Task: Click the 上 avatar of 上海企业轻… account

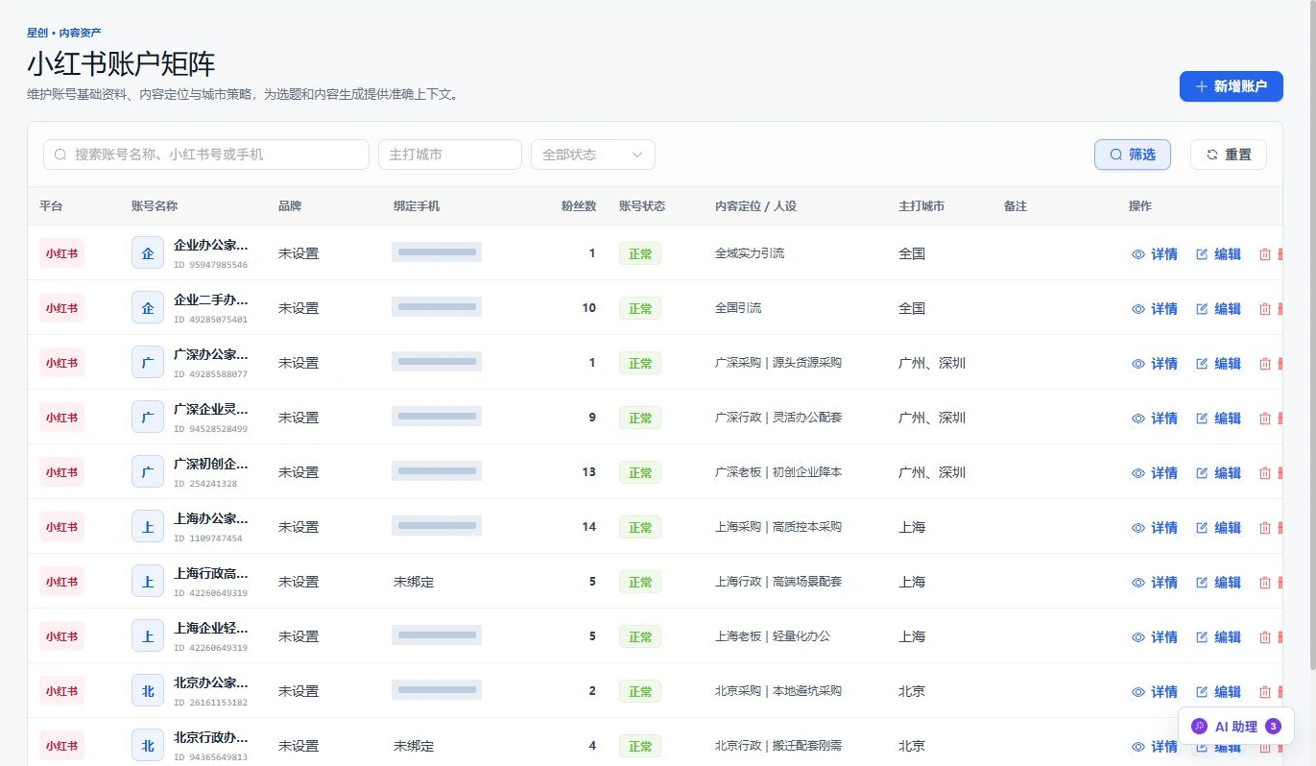Action: (x=148, y=636)
